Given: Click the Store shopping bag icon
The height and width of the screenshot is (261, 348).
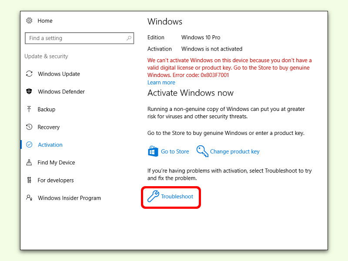Looking at the screenshot, I should [x=153, y=151].
